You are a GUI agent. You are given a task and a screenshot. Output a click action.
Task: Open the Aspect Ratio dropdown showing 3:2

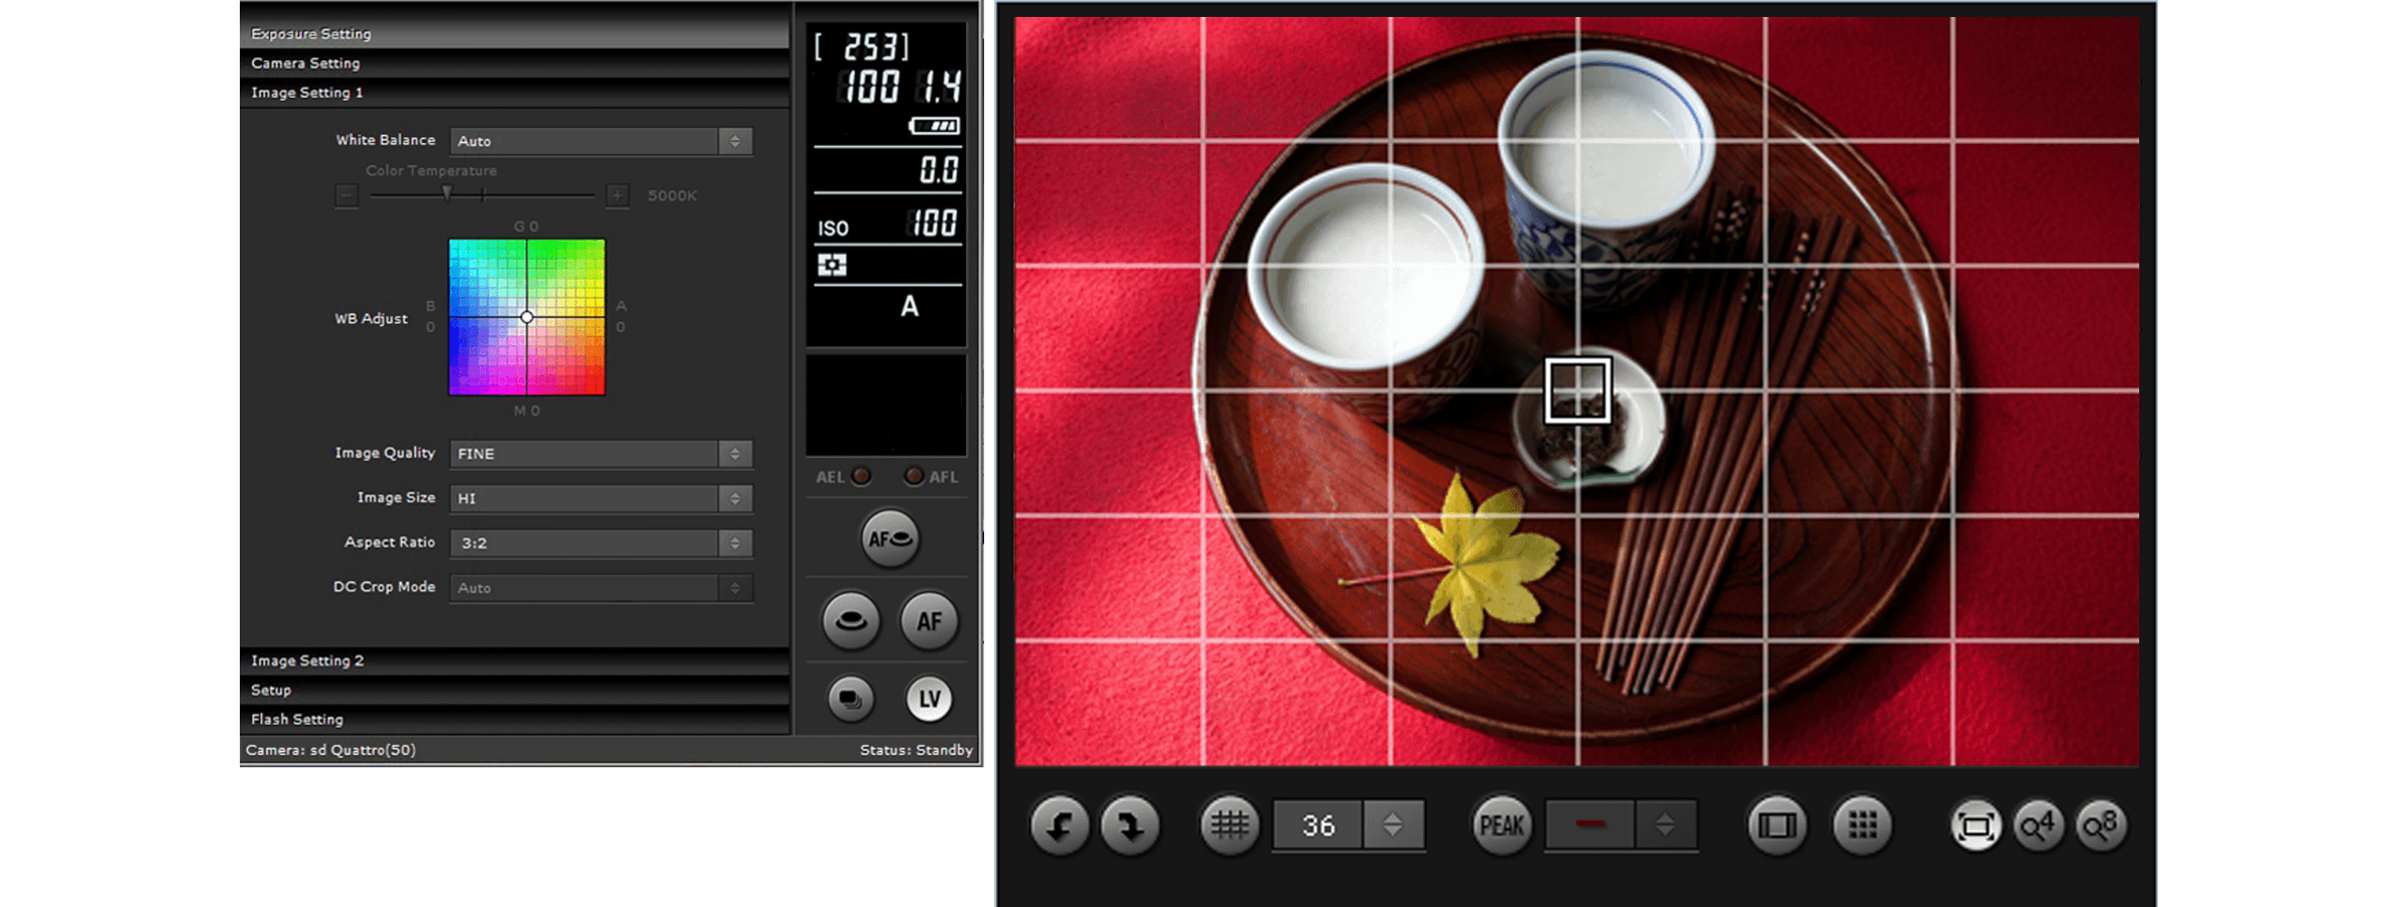pos(600,543)
